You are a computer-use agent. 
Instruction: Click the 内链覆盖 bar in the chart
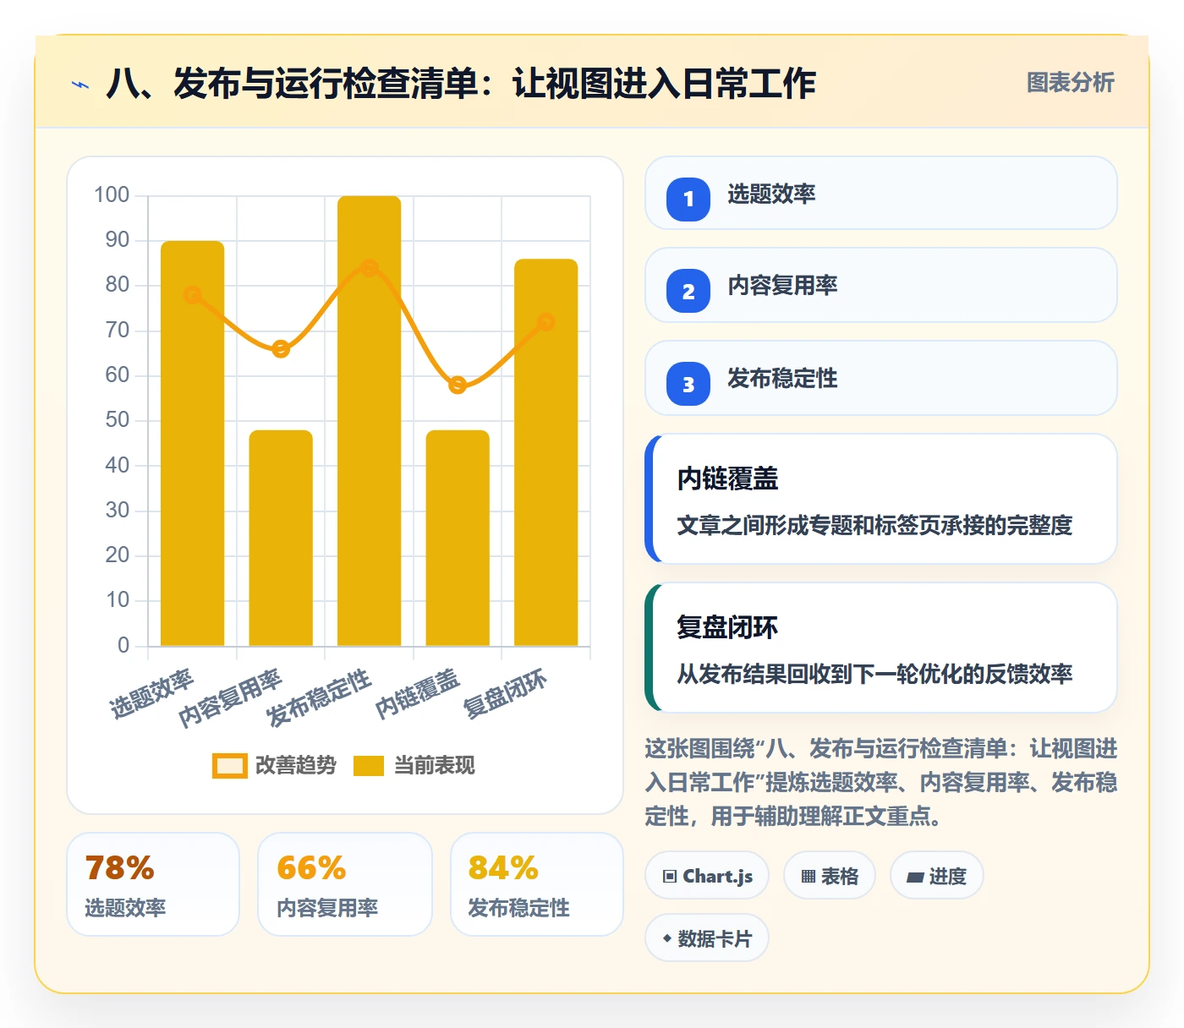(458, 538)
